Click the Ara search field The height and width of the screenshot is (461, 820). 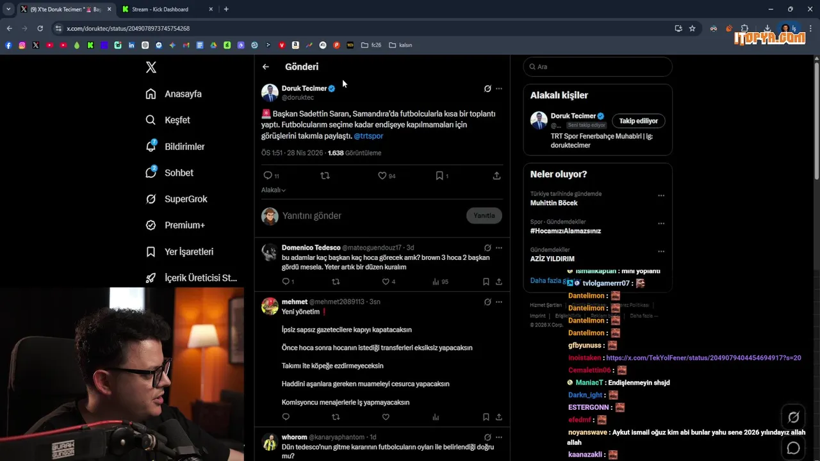(598, 67)
